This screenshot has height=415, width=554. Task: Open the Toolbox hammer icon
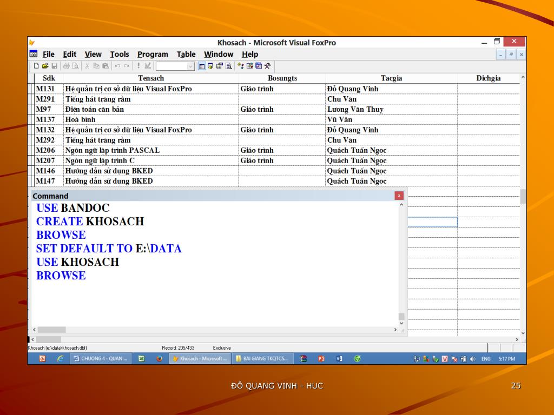coord(267,66)
